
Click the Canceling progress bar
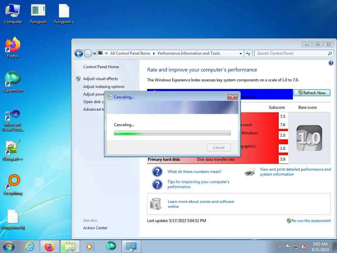coord(172,133)
